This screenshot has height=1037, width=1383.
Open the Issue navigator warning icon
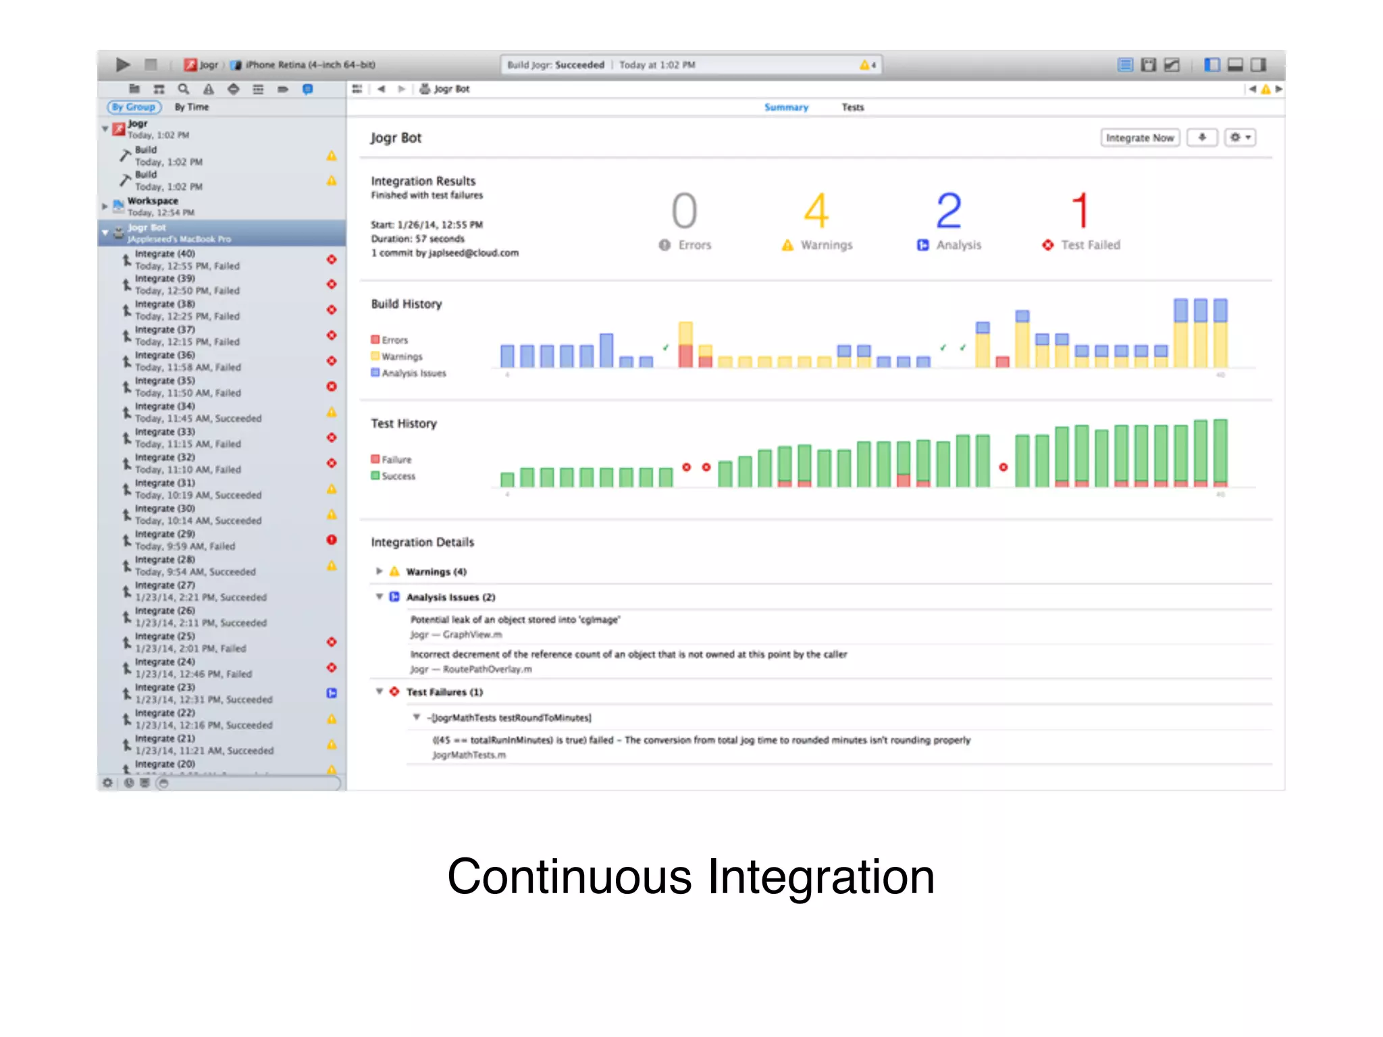click(208, 89)
